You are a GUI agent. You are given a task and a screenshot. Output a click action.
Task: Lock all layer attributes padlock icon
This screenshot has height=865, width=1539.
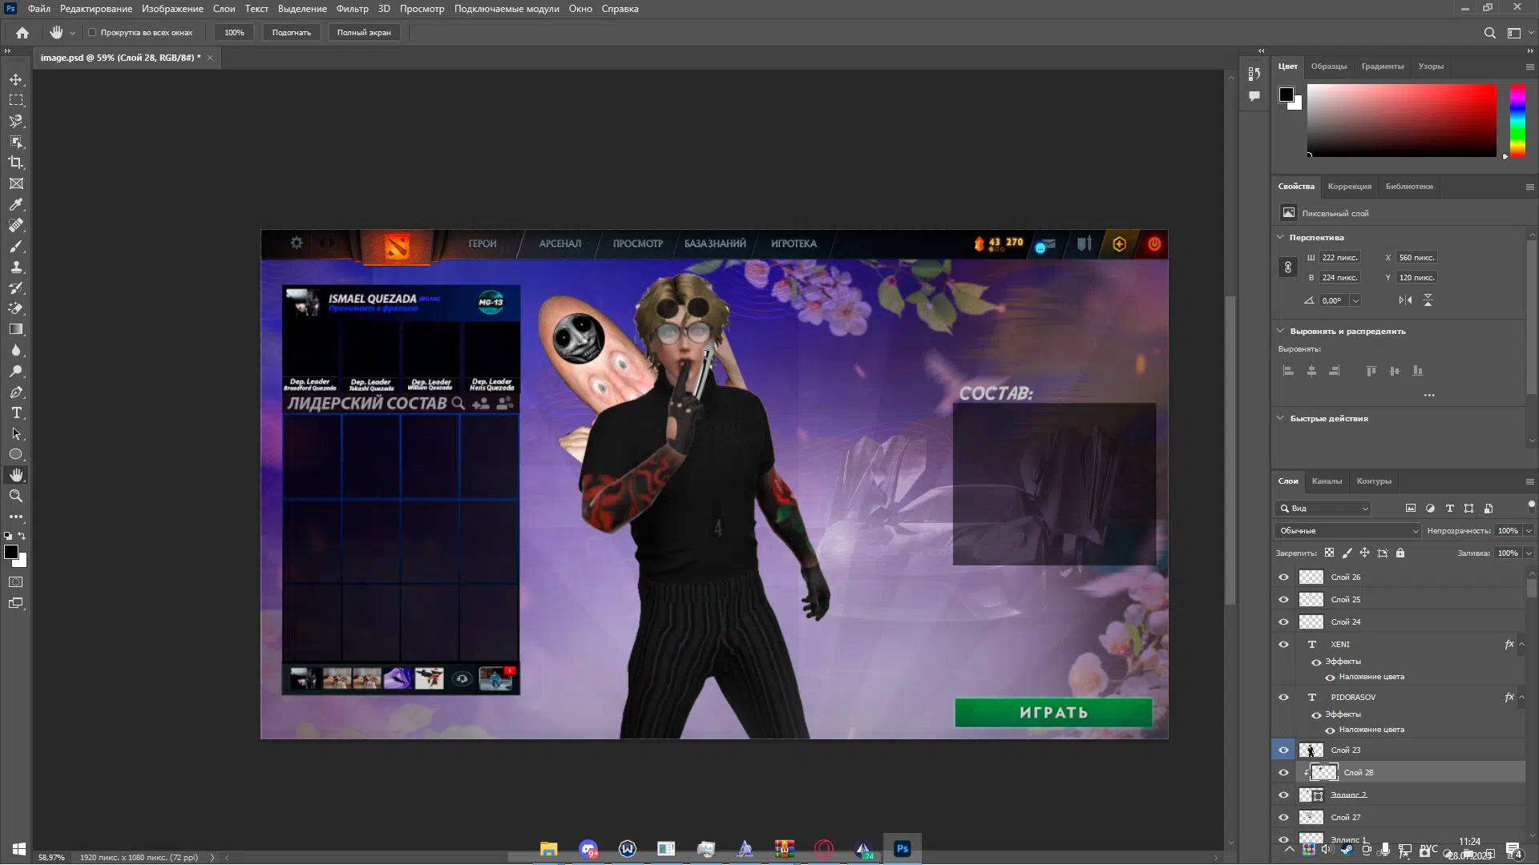1400,553
